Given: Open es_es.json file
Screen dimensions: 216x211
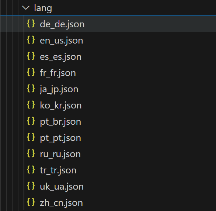Looking at the screenshot, I should tap(60, 57).
